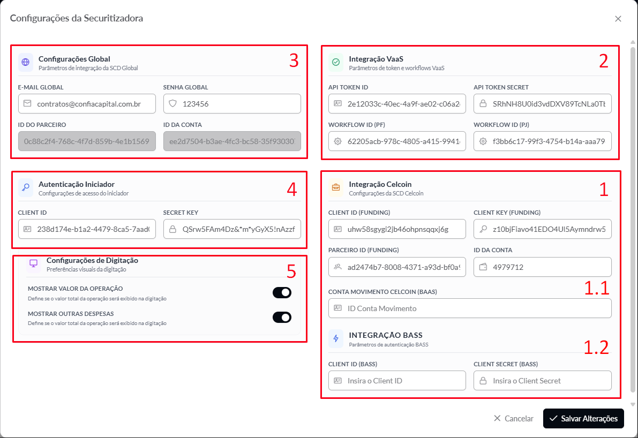
Task: Click the Senha Global input field
Action: pos(232,104)
